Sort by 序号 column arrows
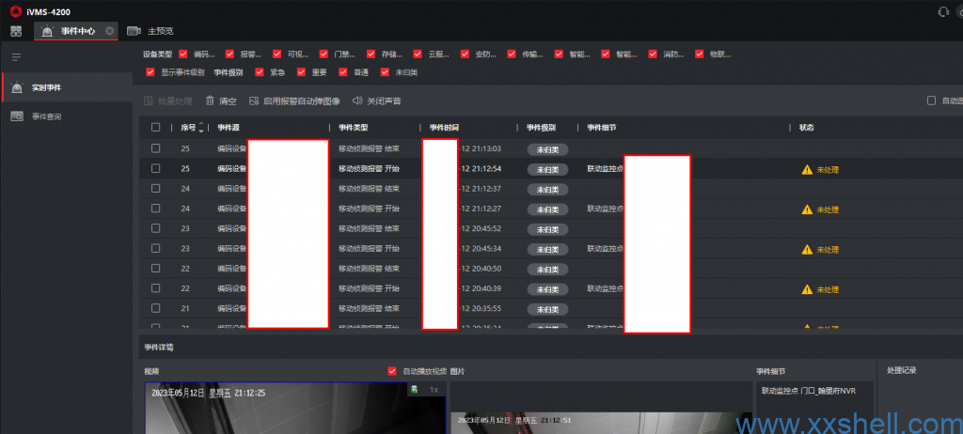This screenshot has width=963, height=434. pyautogui.click(x=200, y=127)
